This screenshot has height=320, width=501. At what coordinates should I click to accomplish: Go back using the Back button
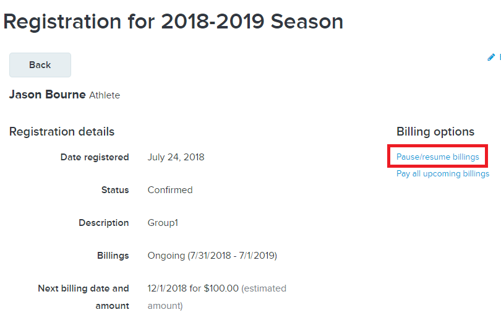click(40, 65)
